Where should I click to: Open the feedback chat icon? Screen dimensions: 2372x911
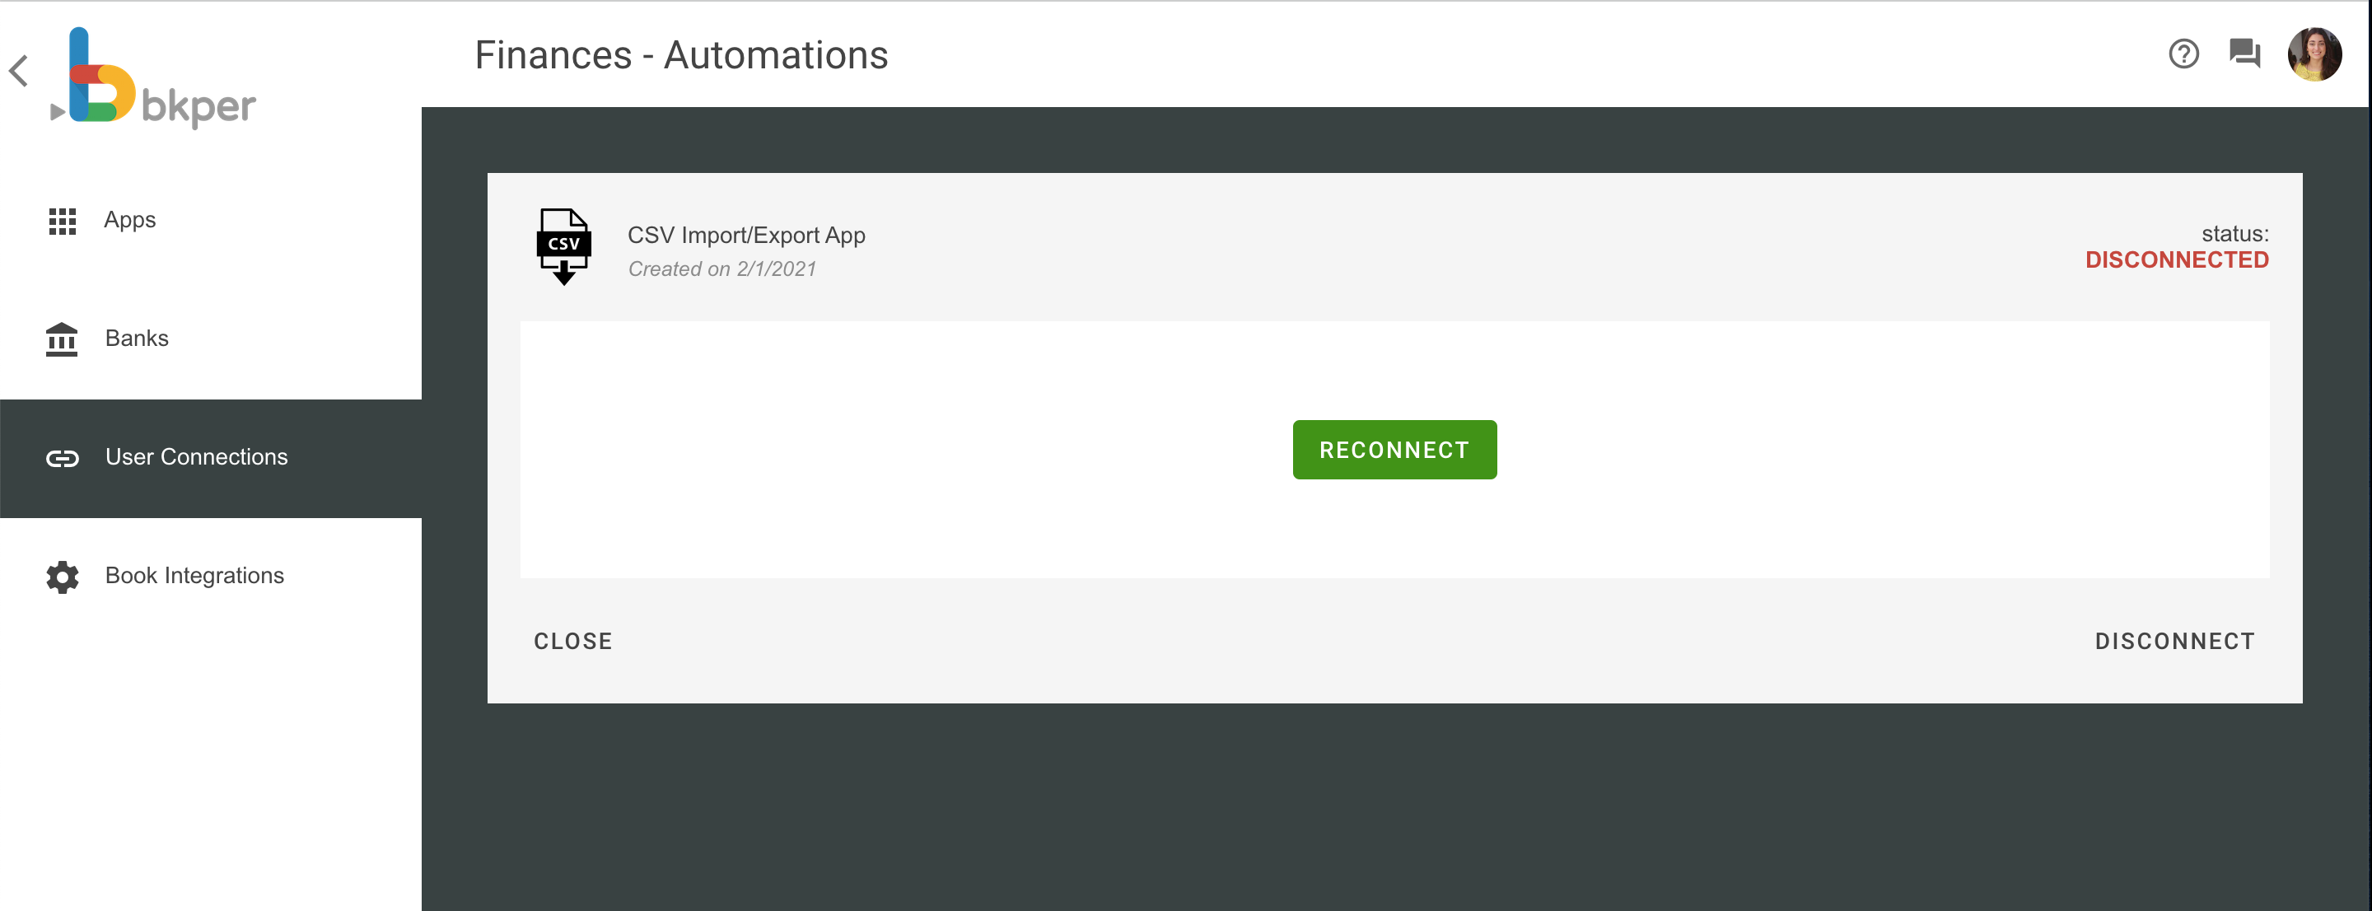point(2244,54)
